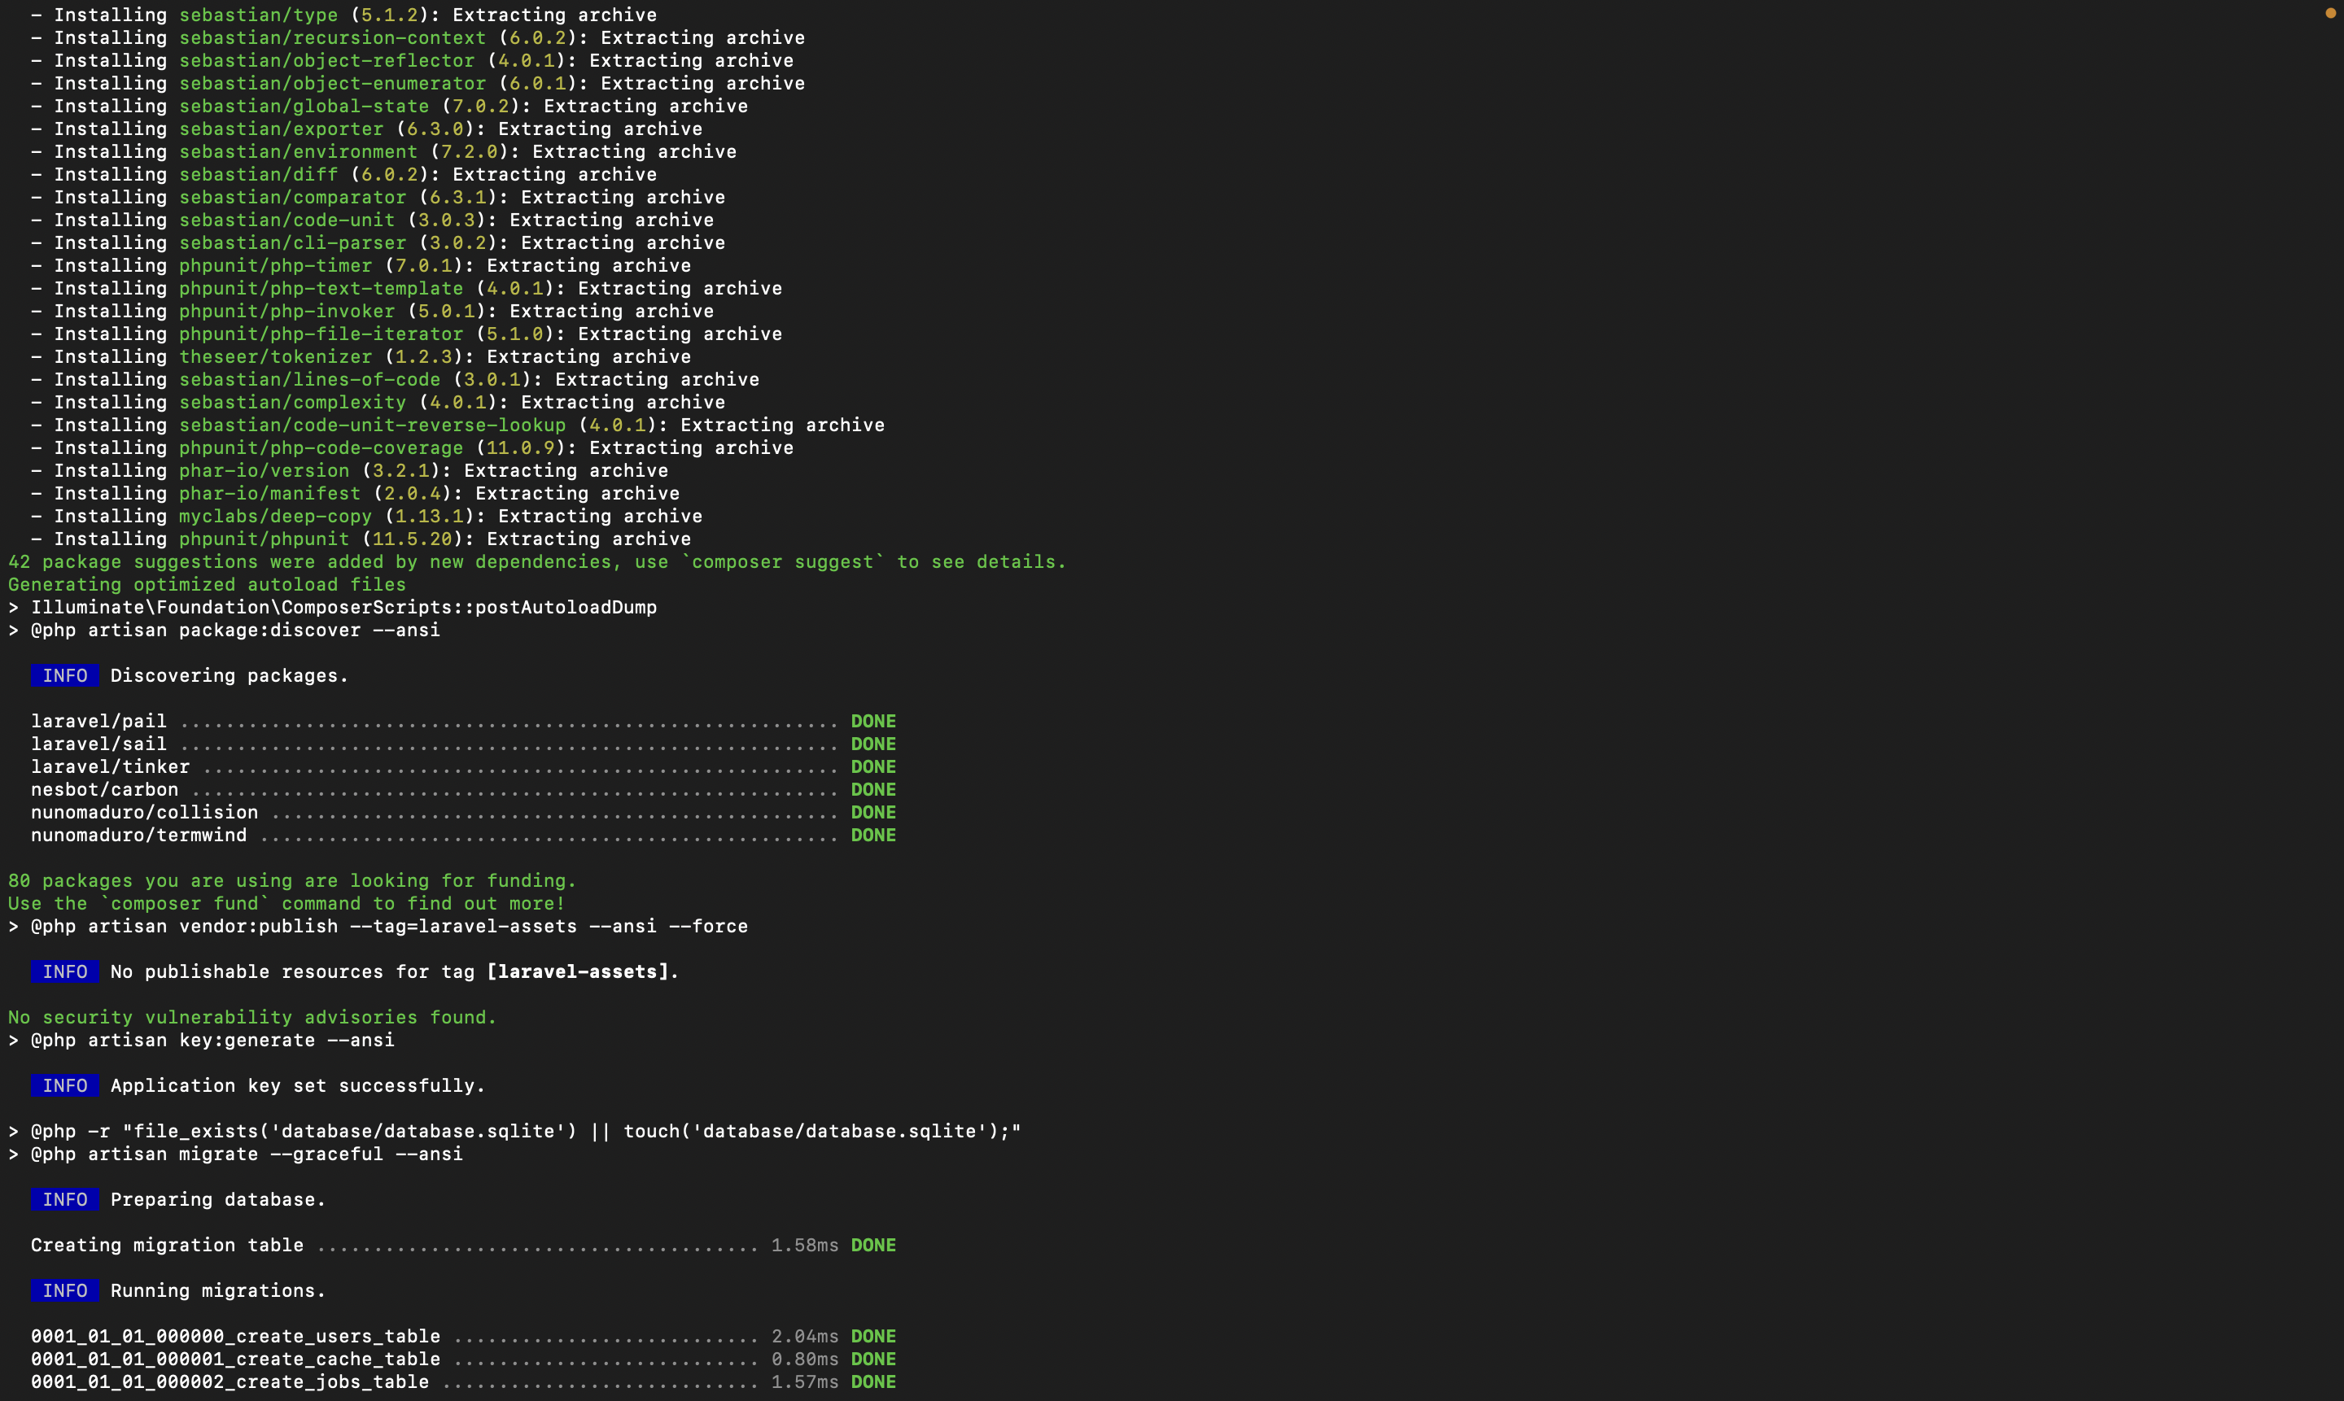
Task: Click the INFO badge beside Preparing database
Action: (65, 1199)
